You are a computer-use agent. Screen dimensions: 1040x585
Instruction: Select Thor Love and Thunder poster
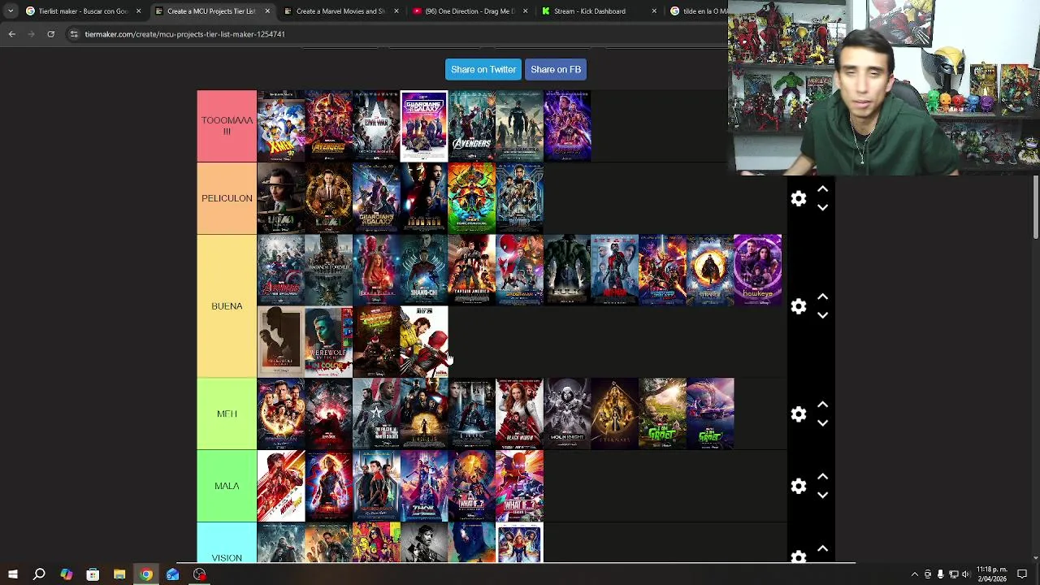pyautogui.click(x=424, y=486)
